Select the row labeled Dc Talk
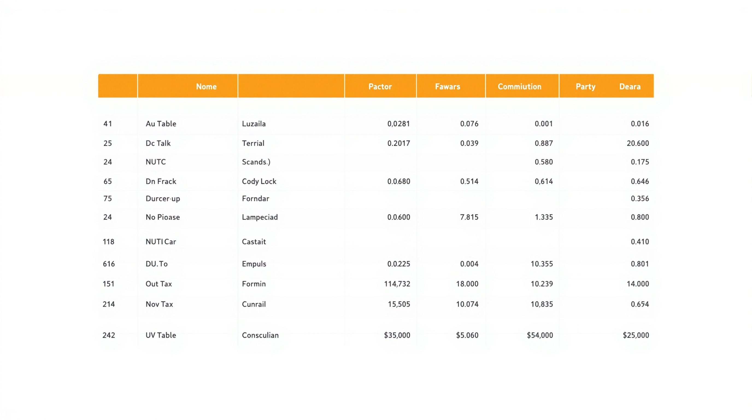Screen dimensions: 752x420 158,143
